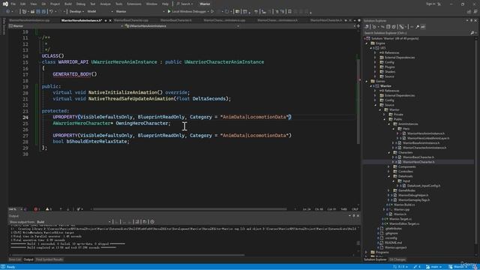Click the Live Share icon at top right
This screenshot has width=480, height=270.
coord(469,12)
